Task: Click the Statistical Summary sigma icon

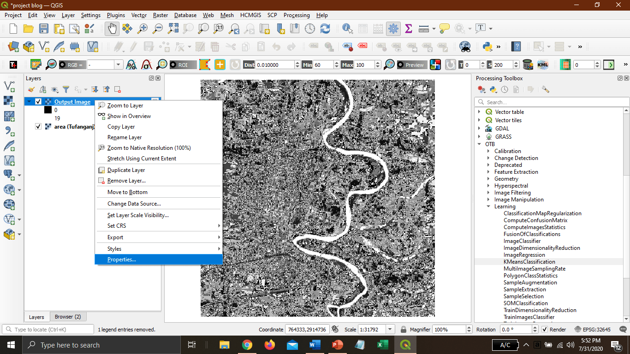Action: [408, 28]
